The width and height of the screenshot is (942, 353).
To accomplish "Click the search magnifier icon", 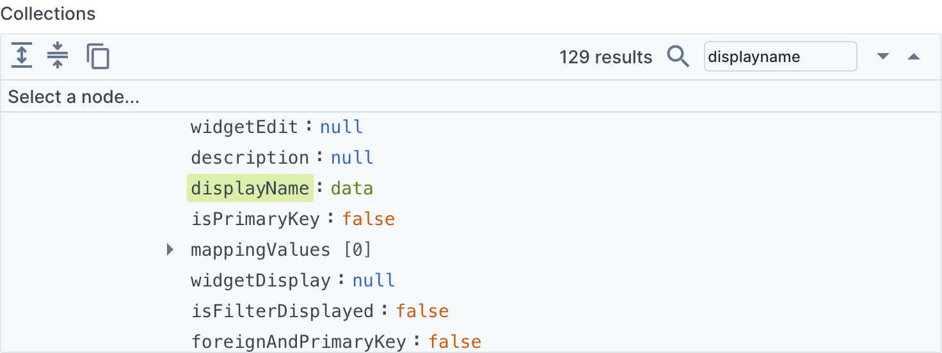I will (678, 56).
